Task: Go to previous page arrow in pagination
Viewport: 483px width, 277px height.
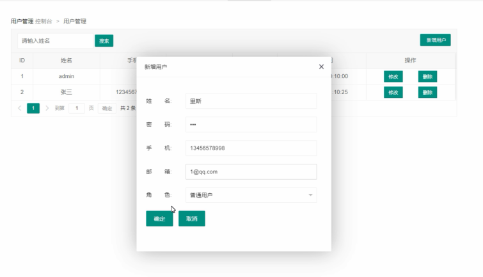Action: [20, 108]
